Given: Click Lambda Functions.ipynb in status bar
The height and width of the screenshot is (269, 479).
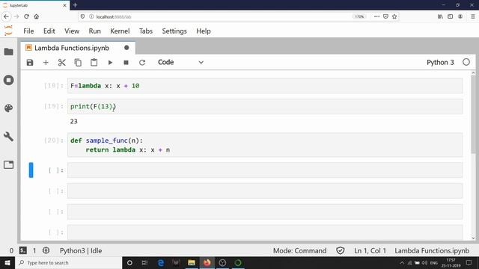Looking at the screenshot, I should click(432, 251).
